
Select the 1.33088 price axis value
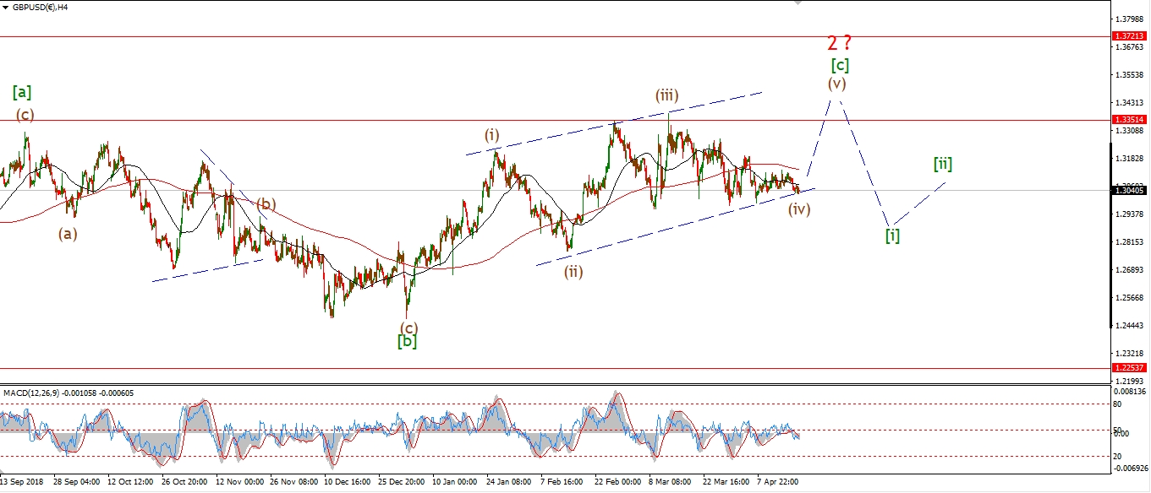pyautogui.click(x=1132, y=131)
